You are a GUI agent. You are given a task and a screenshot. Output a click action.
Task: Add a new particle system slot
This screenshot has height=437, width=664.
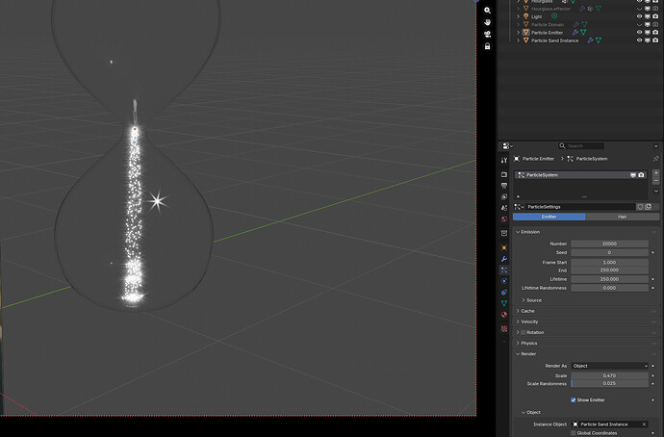(x=656, y=172)
